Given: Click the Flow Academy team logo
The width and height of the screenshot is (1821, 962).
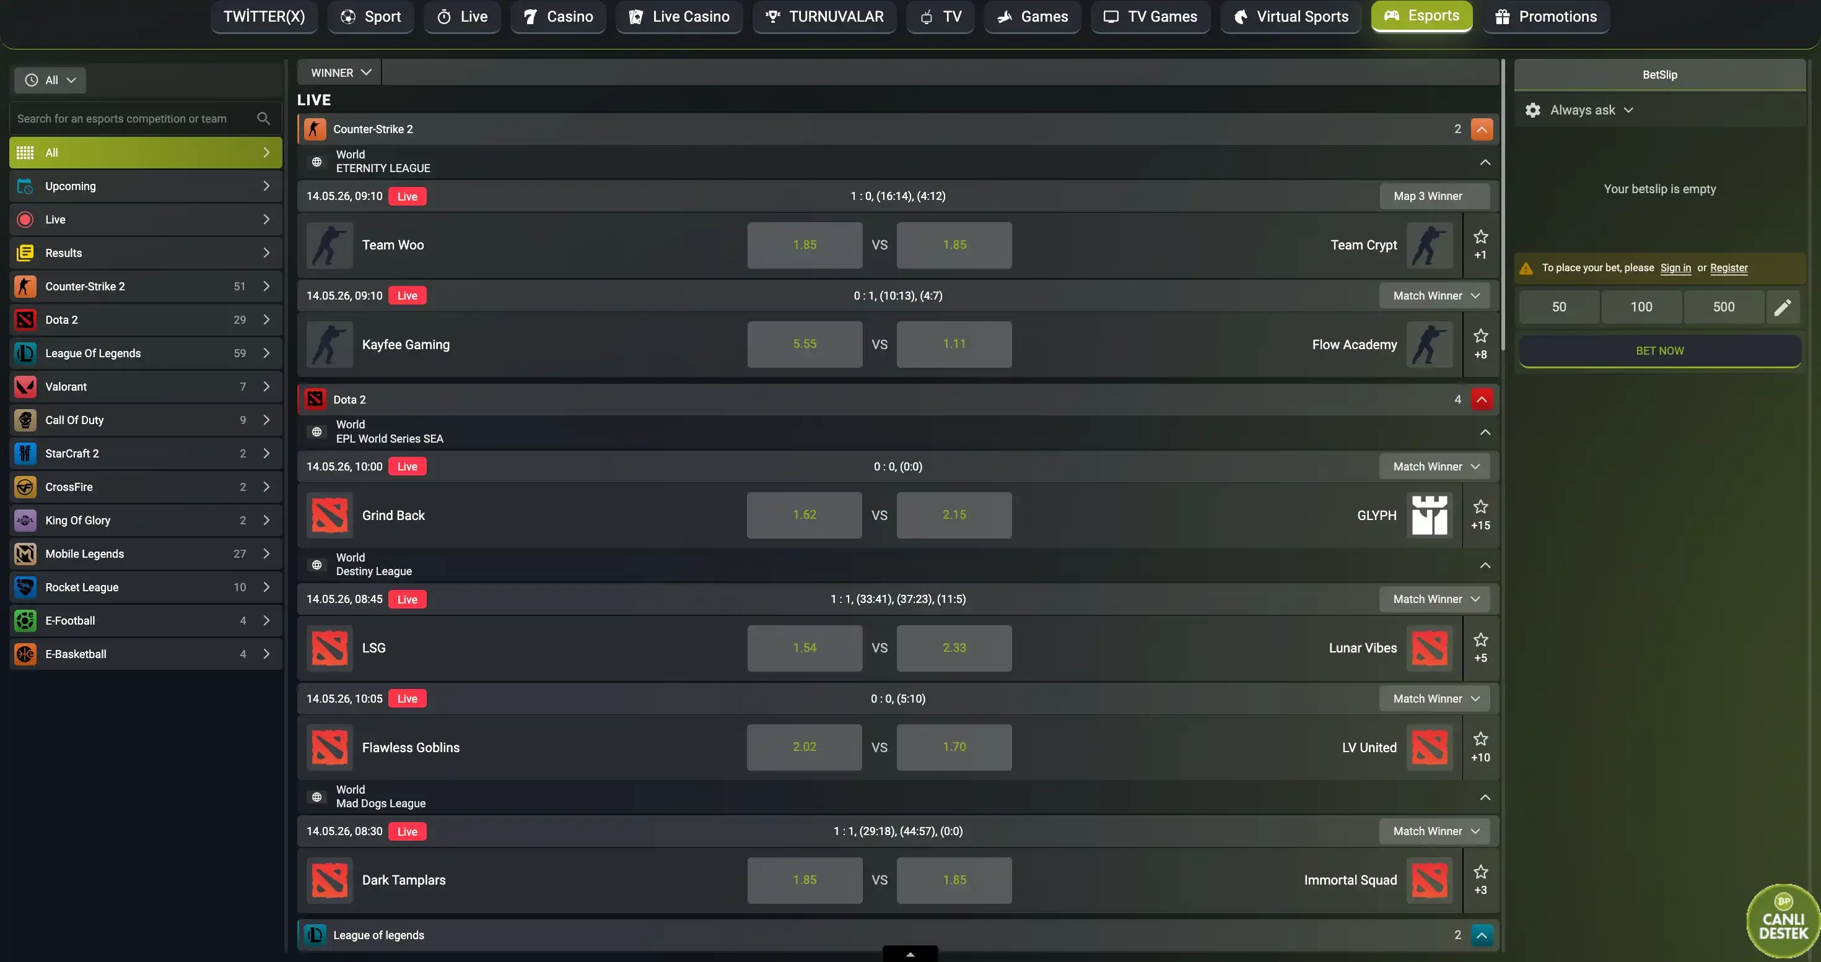Looking at the screenshot, I should [x=1430, y=345].
